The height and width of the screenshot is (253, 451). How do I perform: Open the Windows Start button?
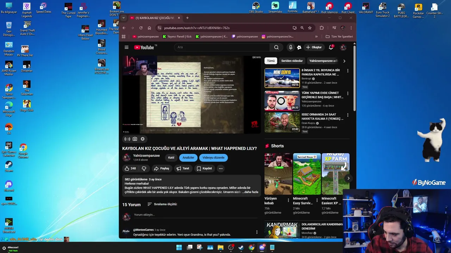click(x=179, y=247)
